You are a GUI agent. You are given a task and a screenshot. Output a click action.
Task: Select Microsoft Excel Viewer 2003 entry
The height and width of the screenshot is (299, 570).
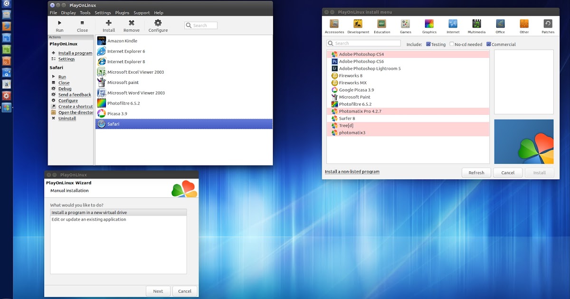[x=184, y=72]
